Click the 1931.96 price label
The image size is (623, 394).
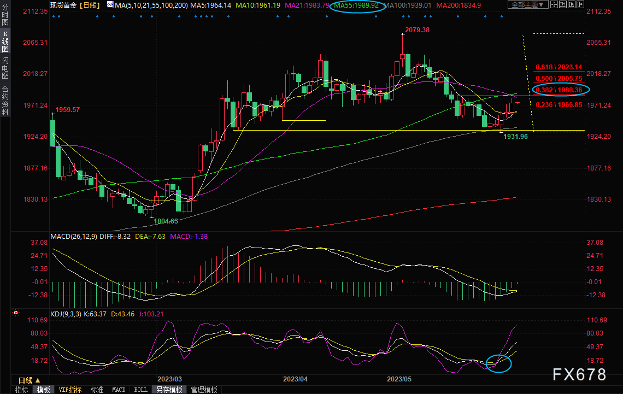point(516,137)
